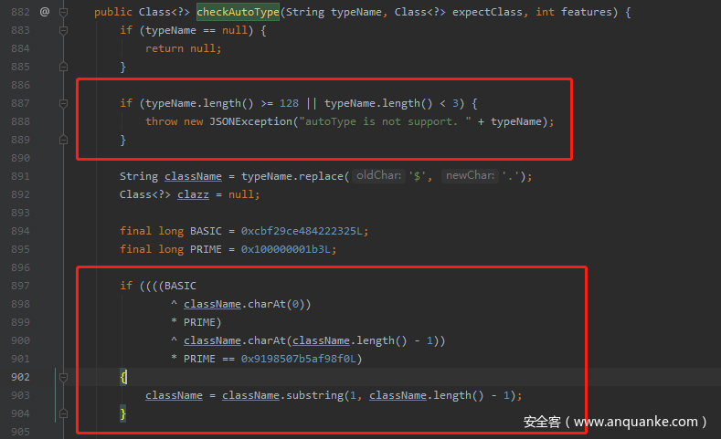Image resolution: width=721 pixels, height=439 pixels.
Task: Collapse the length check if-block at line 887
Action: [63, 103]
